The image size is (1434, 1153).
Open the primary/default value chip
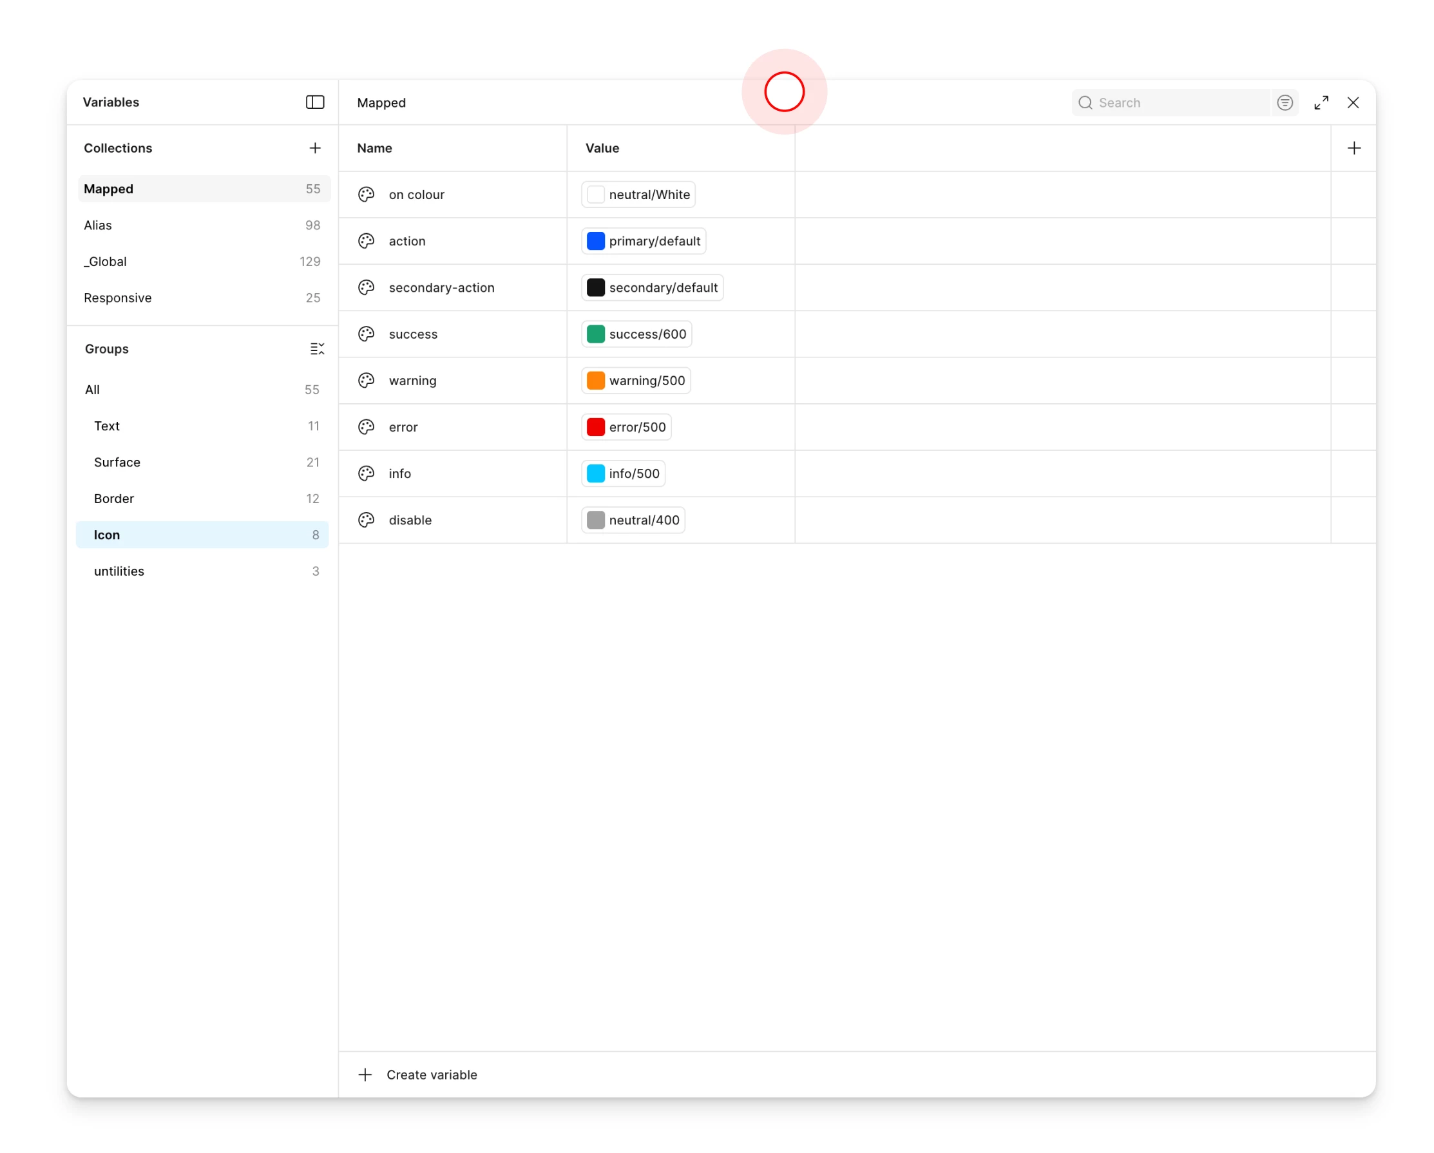tap(643, 241)
